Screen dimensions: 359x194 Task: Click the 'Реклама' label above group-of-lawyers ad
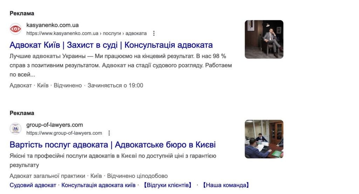click(x=22, y=113)
